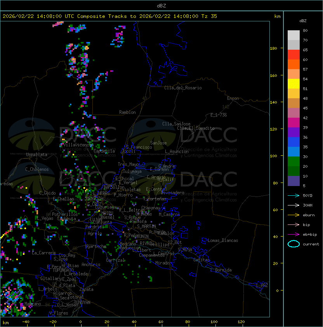Click the 'eburn' legend label
This screenshot has width=323, height=327.
coord(309,215)
